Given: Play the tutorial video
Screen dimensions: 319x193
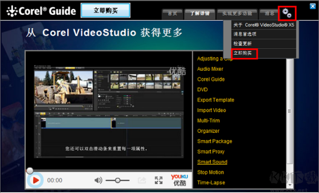Looking at the screenshot, I should click(x=36, y=180).
